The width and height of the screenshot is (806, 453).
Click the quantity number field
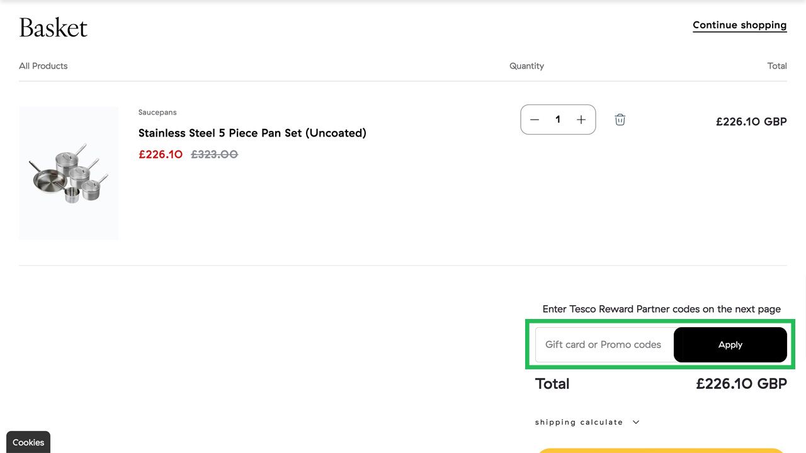coord(558,119)
